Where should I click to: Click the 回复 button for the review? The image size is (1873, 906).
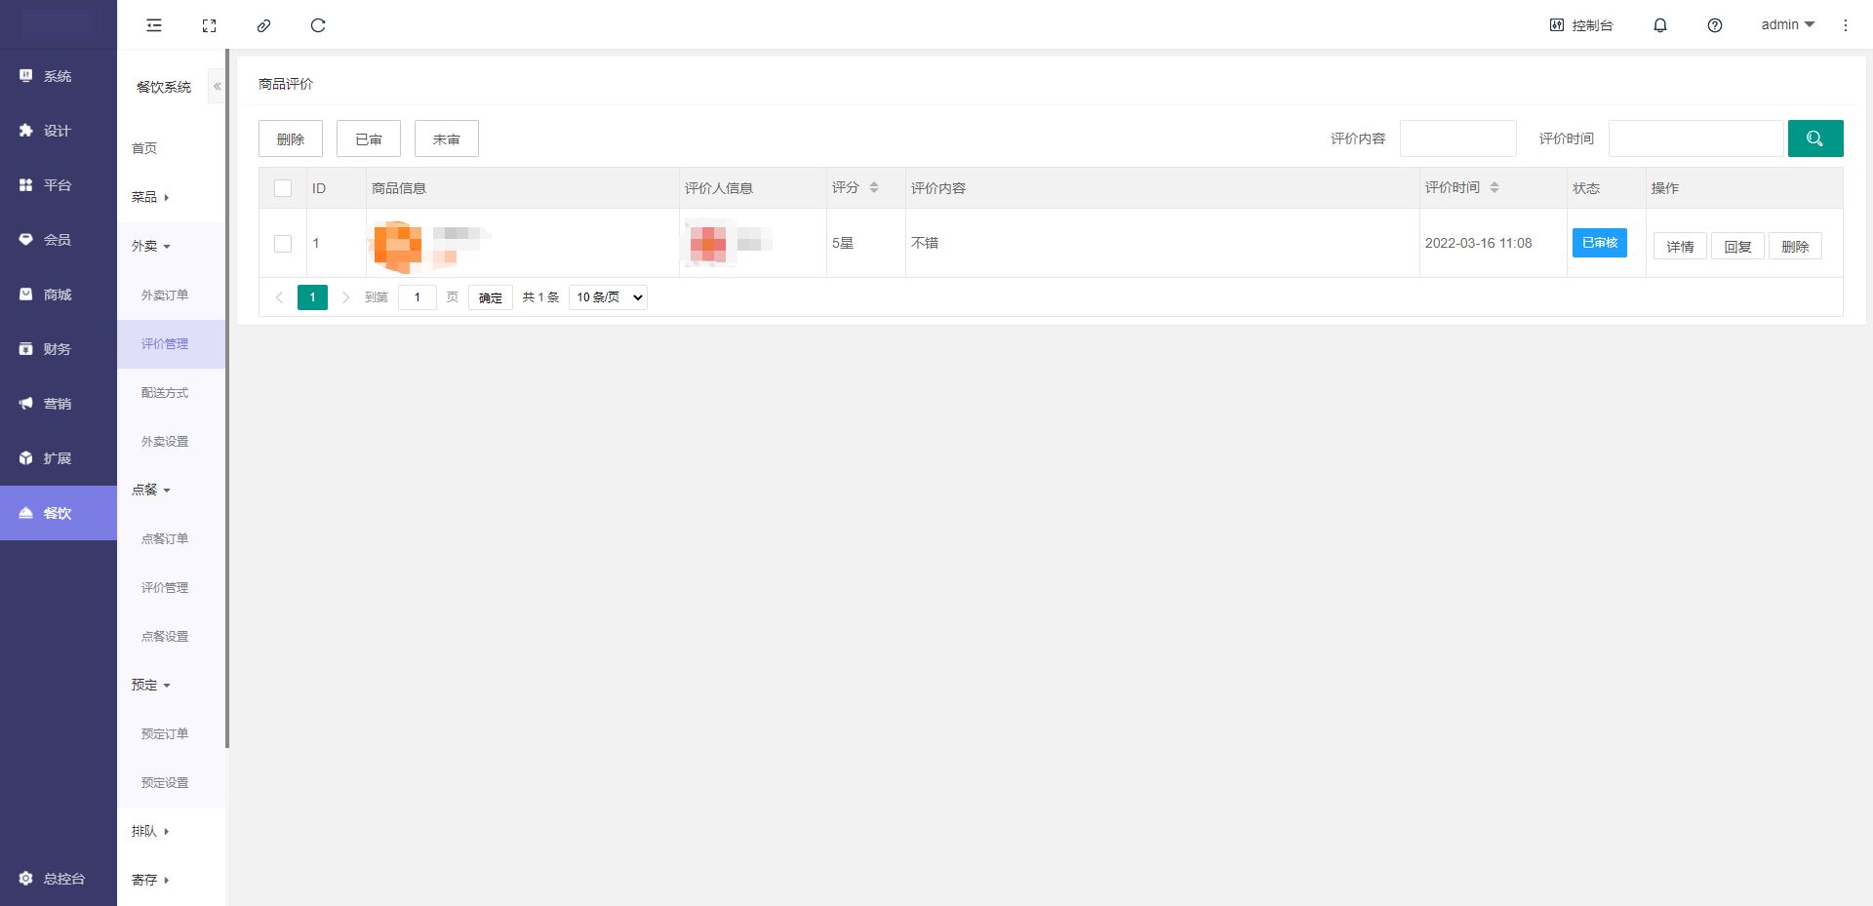point(1736,247)
